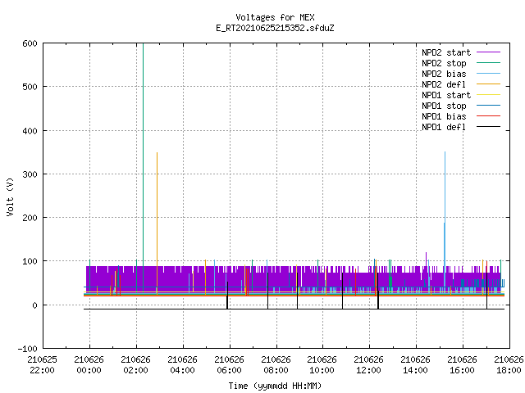
Task: Click the Volt (V) y-axis label
Action: click(10, 196)
